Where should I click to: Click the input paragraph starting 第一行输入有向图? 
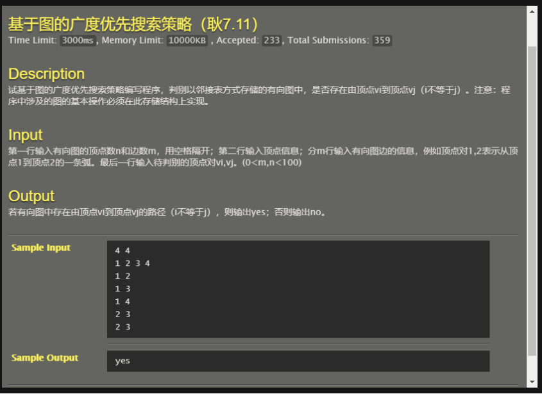pos(263,157)
